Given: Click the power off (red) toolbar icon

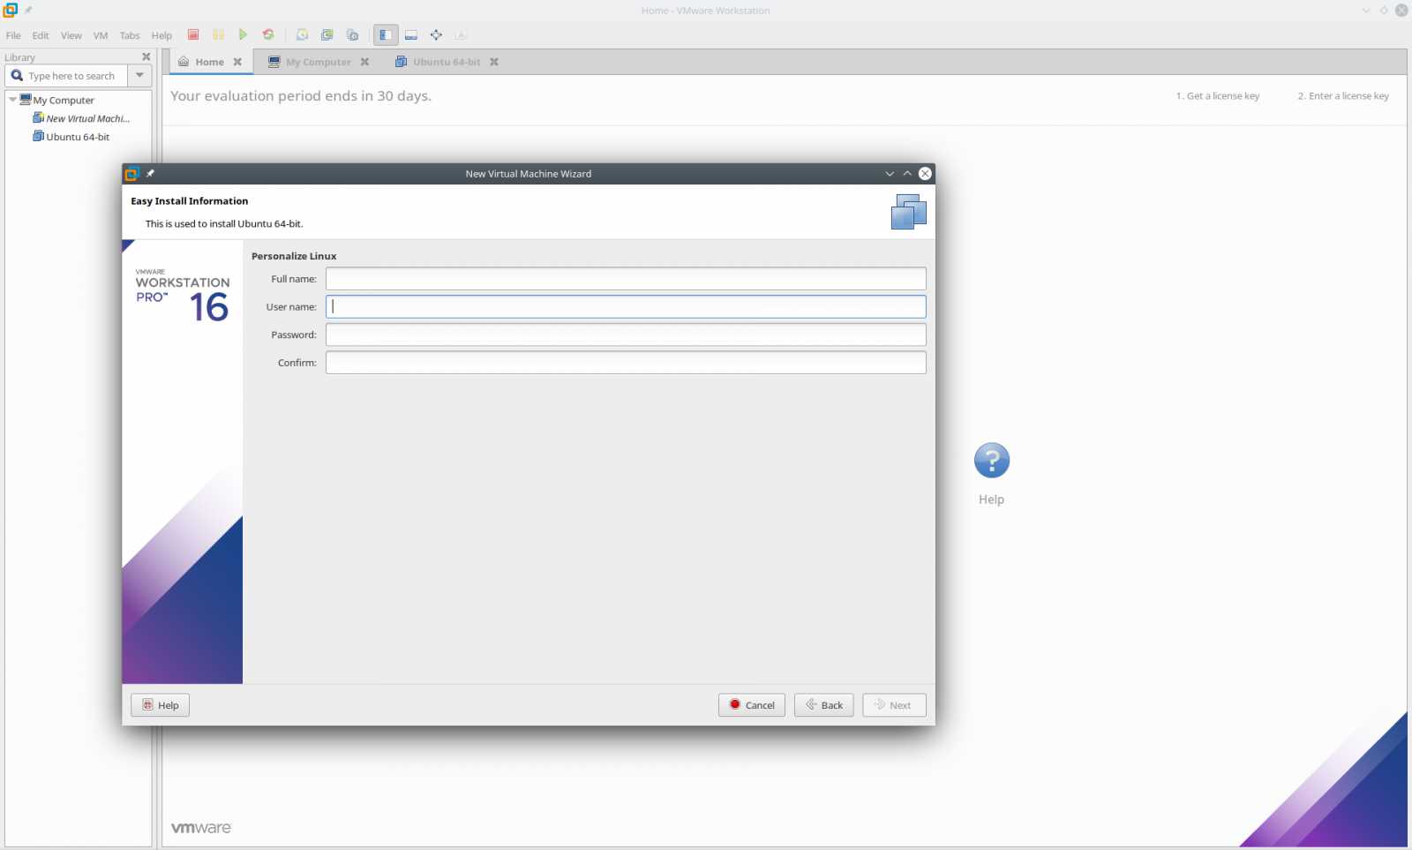Looking at the screenshot, I should (192, 34).
